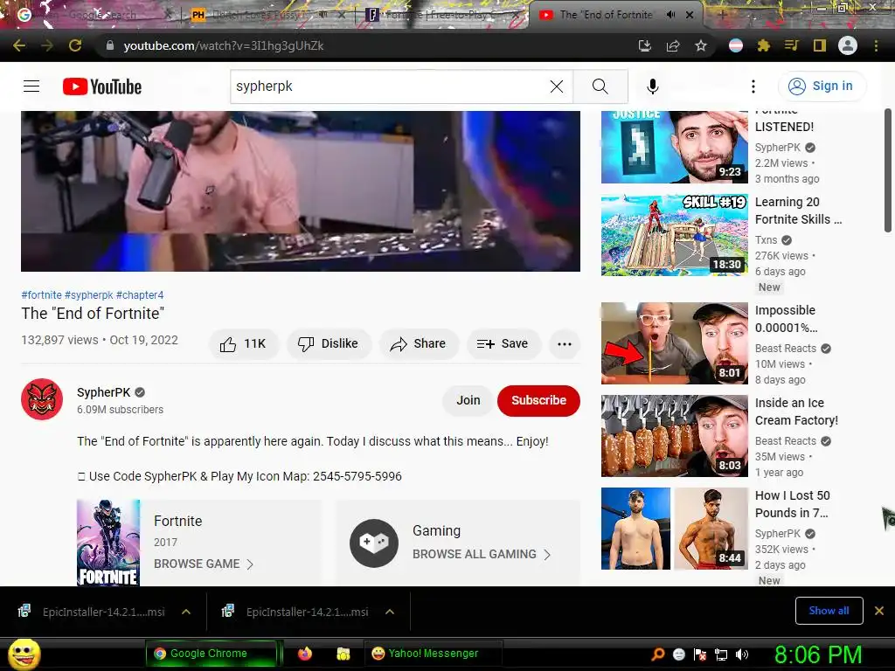Viewport: 895px width, 671px height.
Task: Click the Share video button
Action: click(x=419, y=343)
